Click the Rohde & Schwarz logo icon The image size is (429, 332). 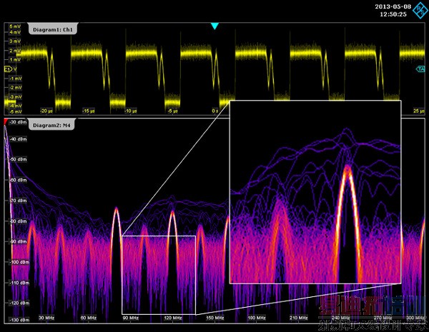(x=421, y=11)
